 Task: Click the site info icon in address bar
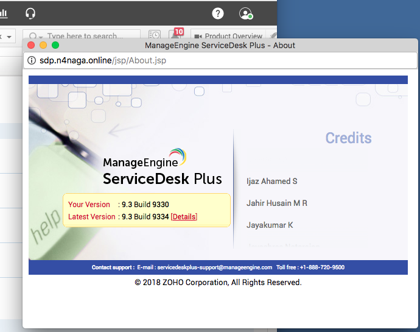[32, 60]
